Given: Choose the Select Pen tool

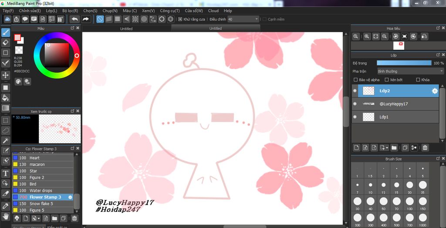Looking at the screenshot, I should (6, 150).
